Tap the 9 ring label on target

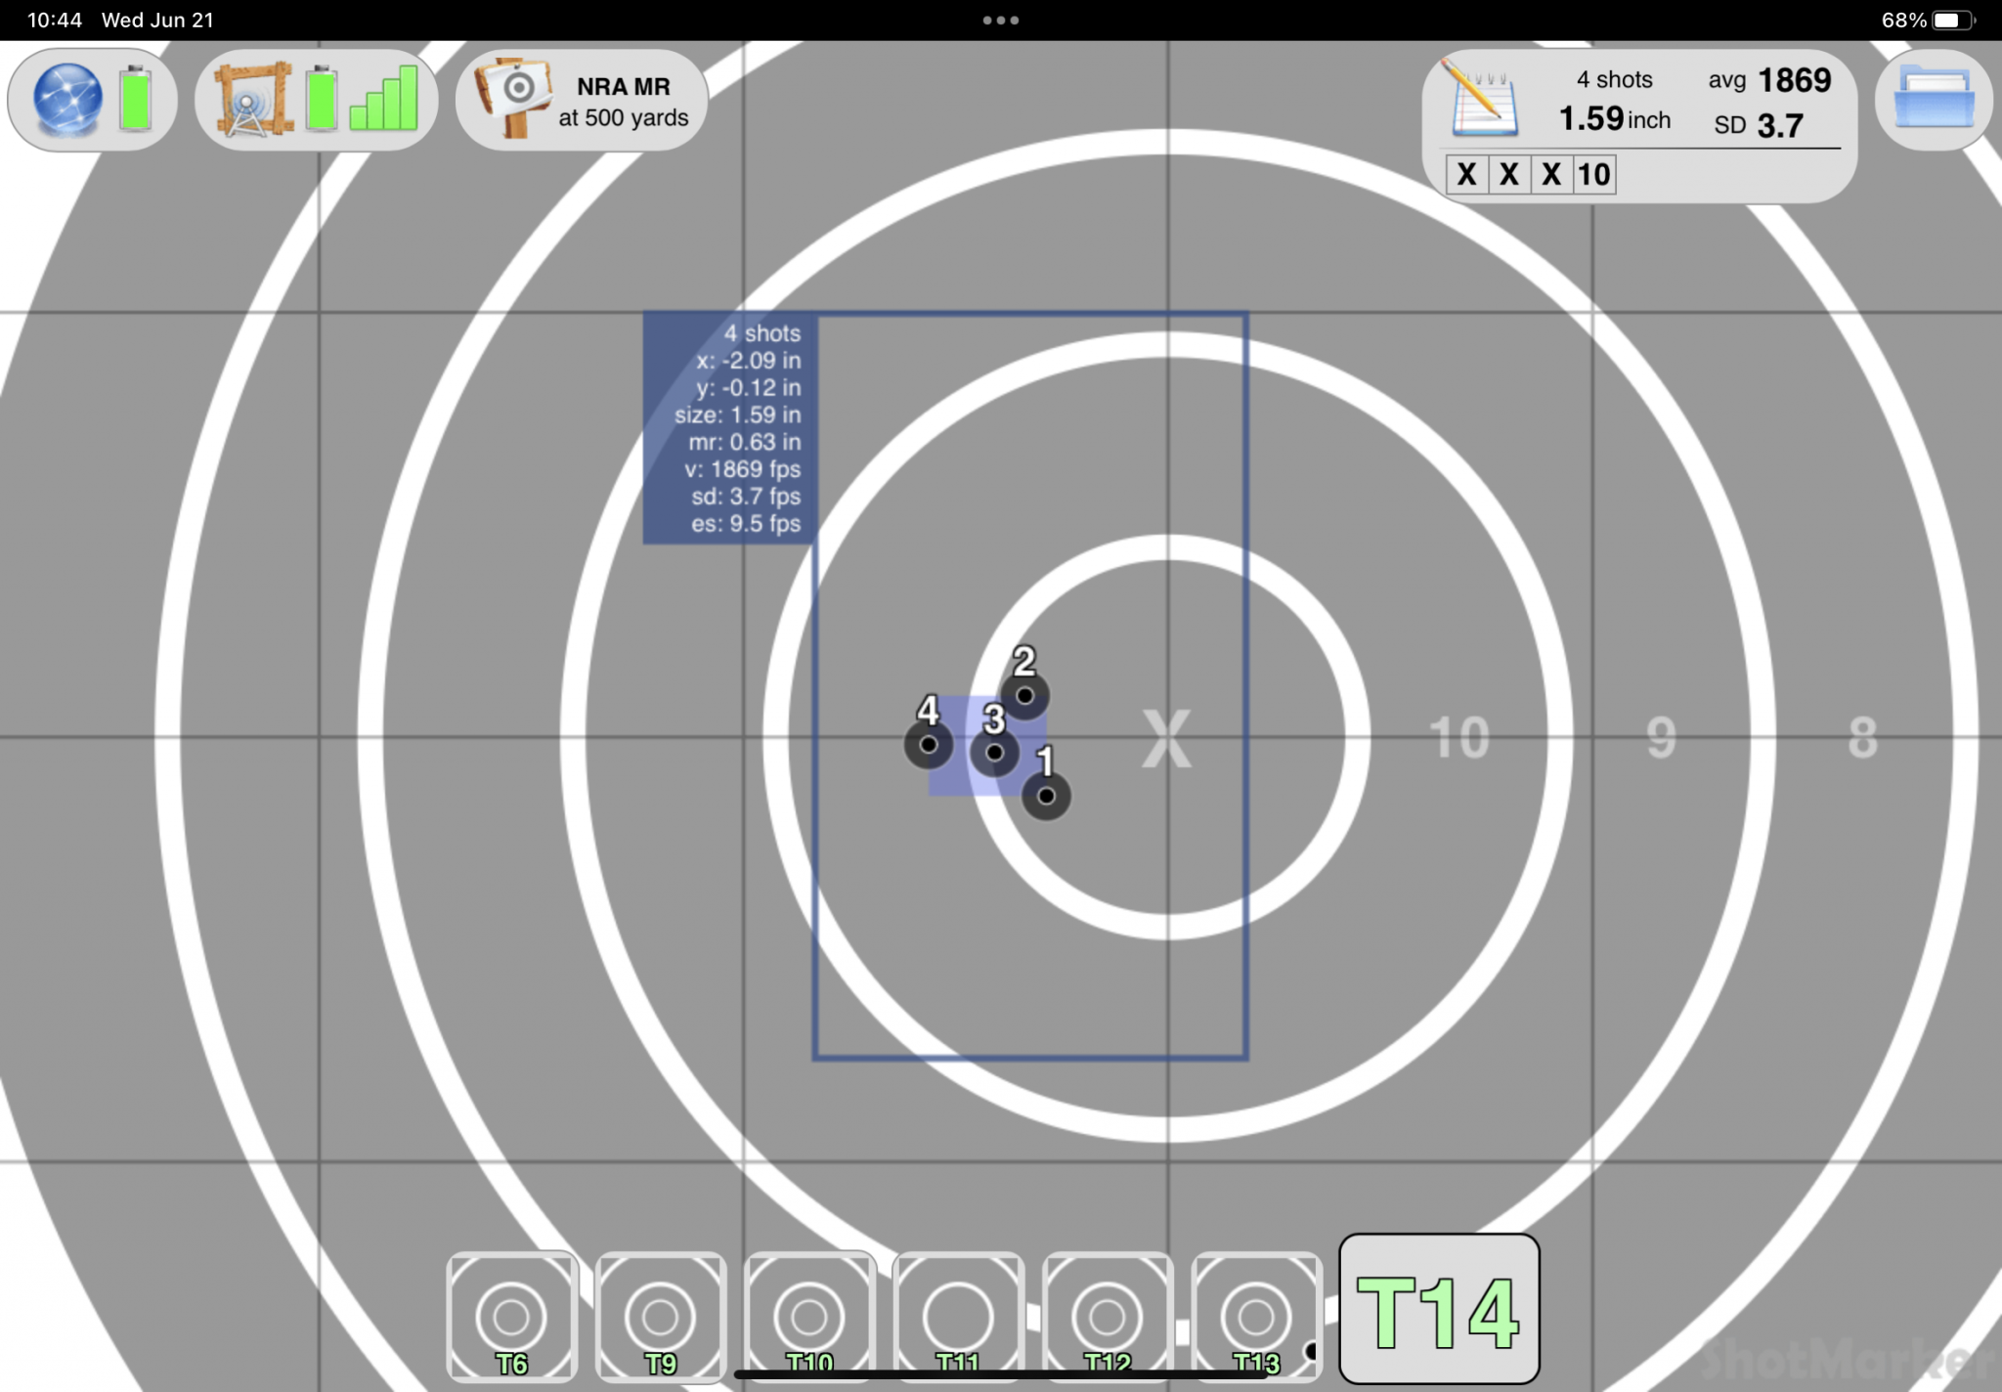(x=1661, y=738)
